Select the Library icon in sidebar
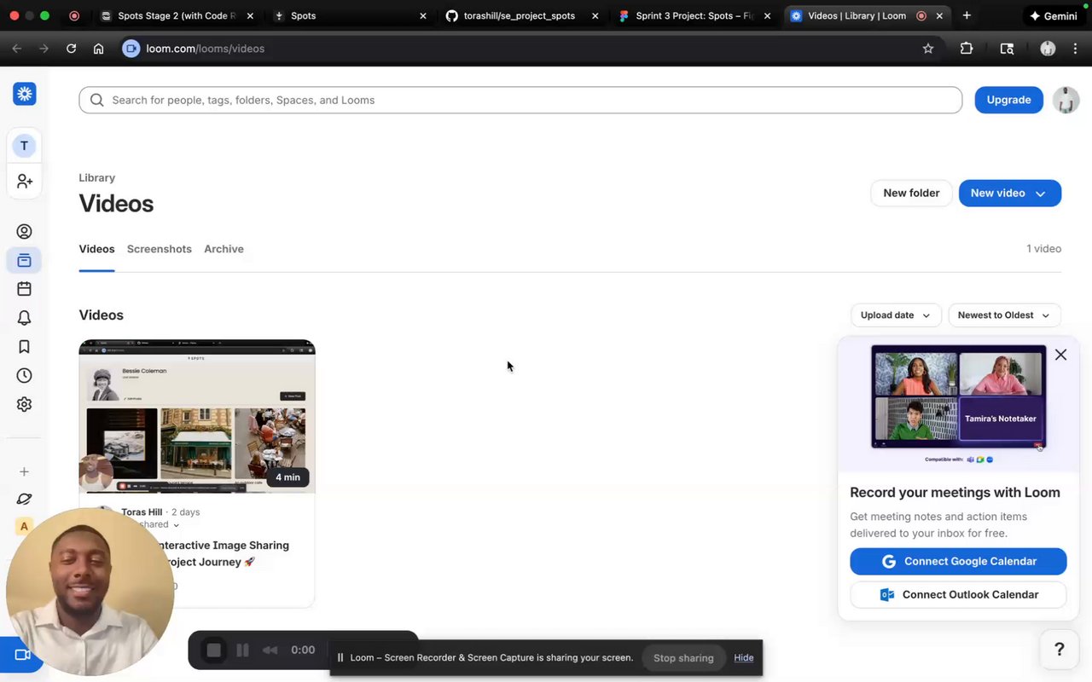This screenshot has width=1092, height=682. point(24,260)
